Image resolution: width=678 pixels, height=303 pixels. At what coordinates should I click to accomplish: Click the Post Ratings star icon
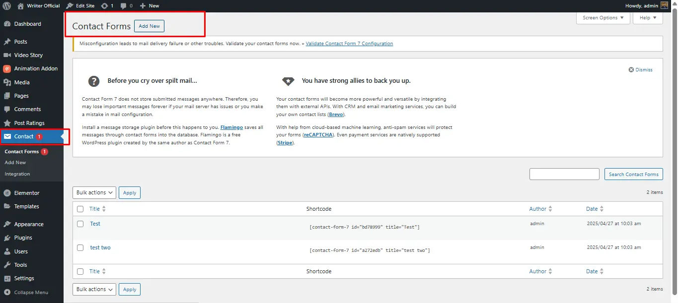7,123
